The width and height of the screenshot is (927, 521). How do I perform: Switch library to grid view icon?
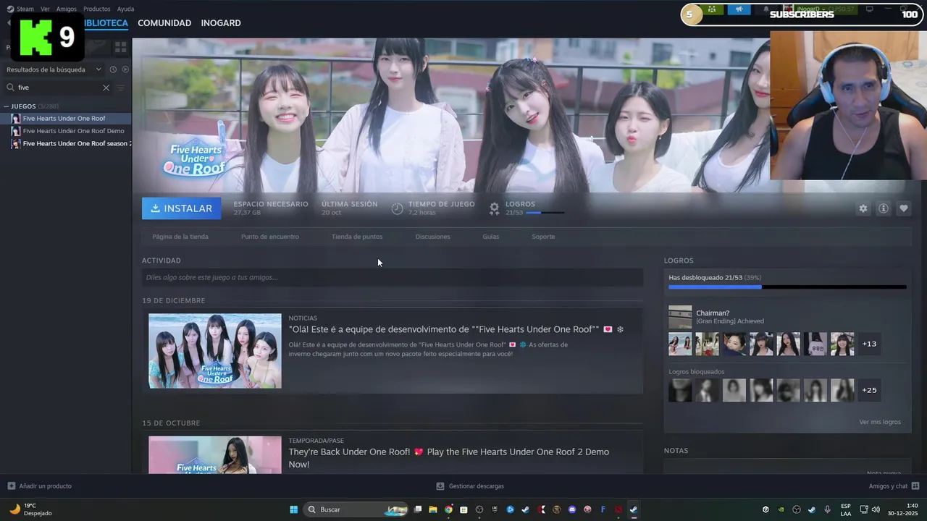(120, 47)
